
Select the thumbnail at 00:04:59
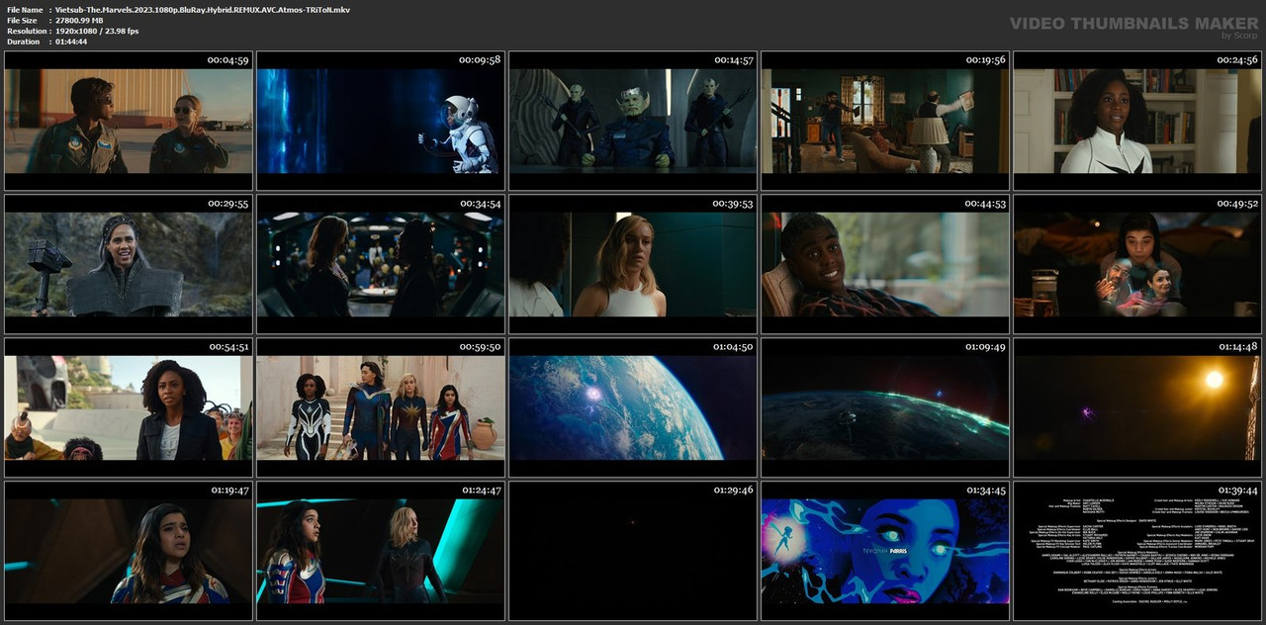[x=129, y=121]
